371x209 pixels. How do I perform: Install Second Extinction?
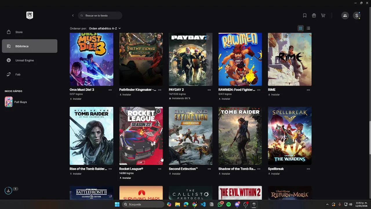[175, 174]
